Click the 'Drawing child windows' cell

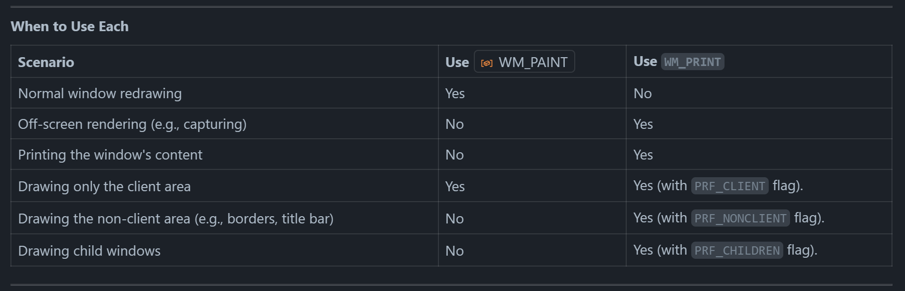(89, 251)
